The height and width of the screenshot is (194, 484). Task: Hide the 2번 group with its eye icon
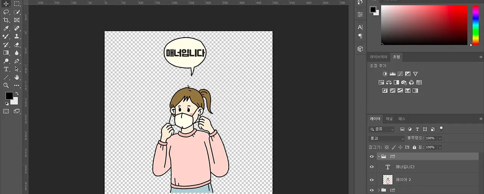pyautogui.click(x=372, y=156)
